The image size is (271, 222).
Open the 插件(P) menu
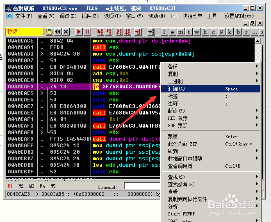[x=90, y=16]
